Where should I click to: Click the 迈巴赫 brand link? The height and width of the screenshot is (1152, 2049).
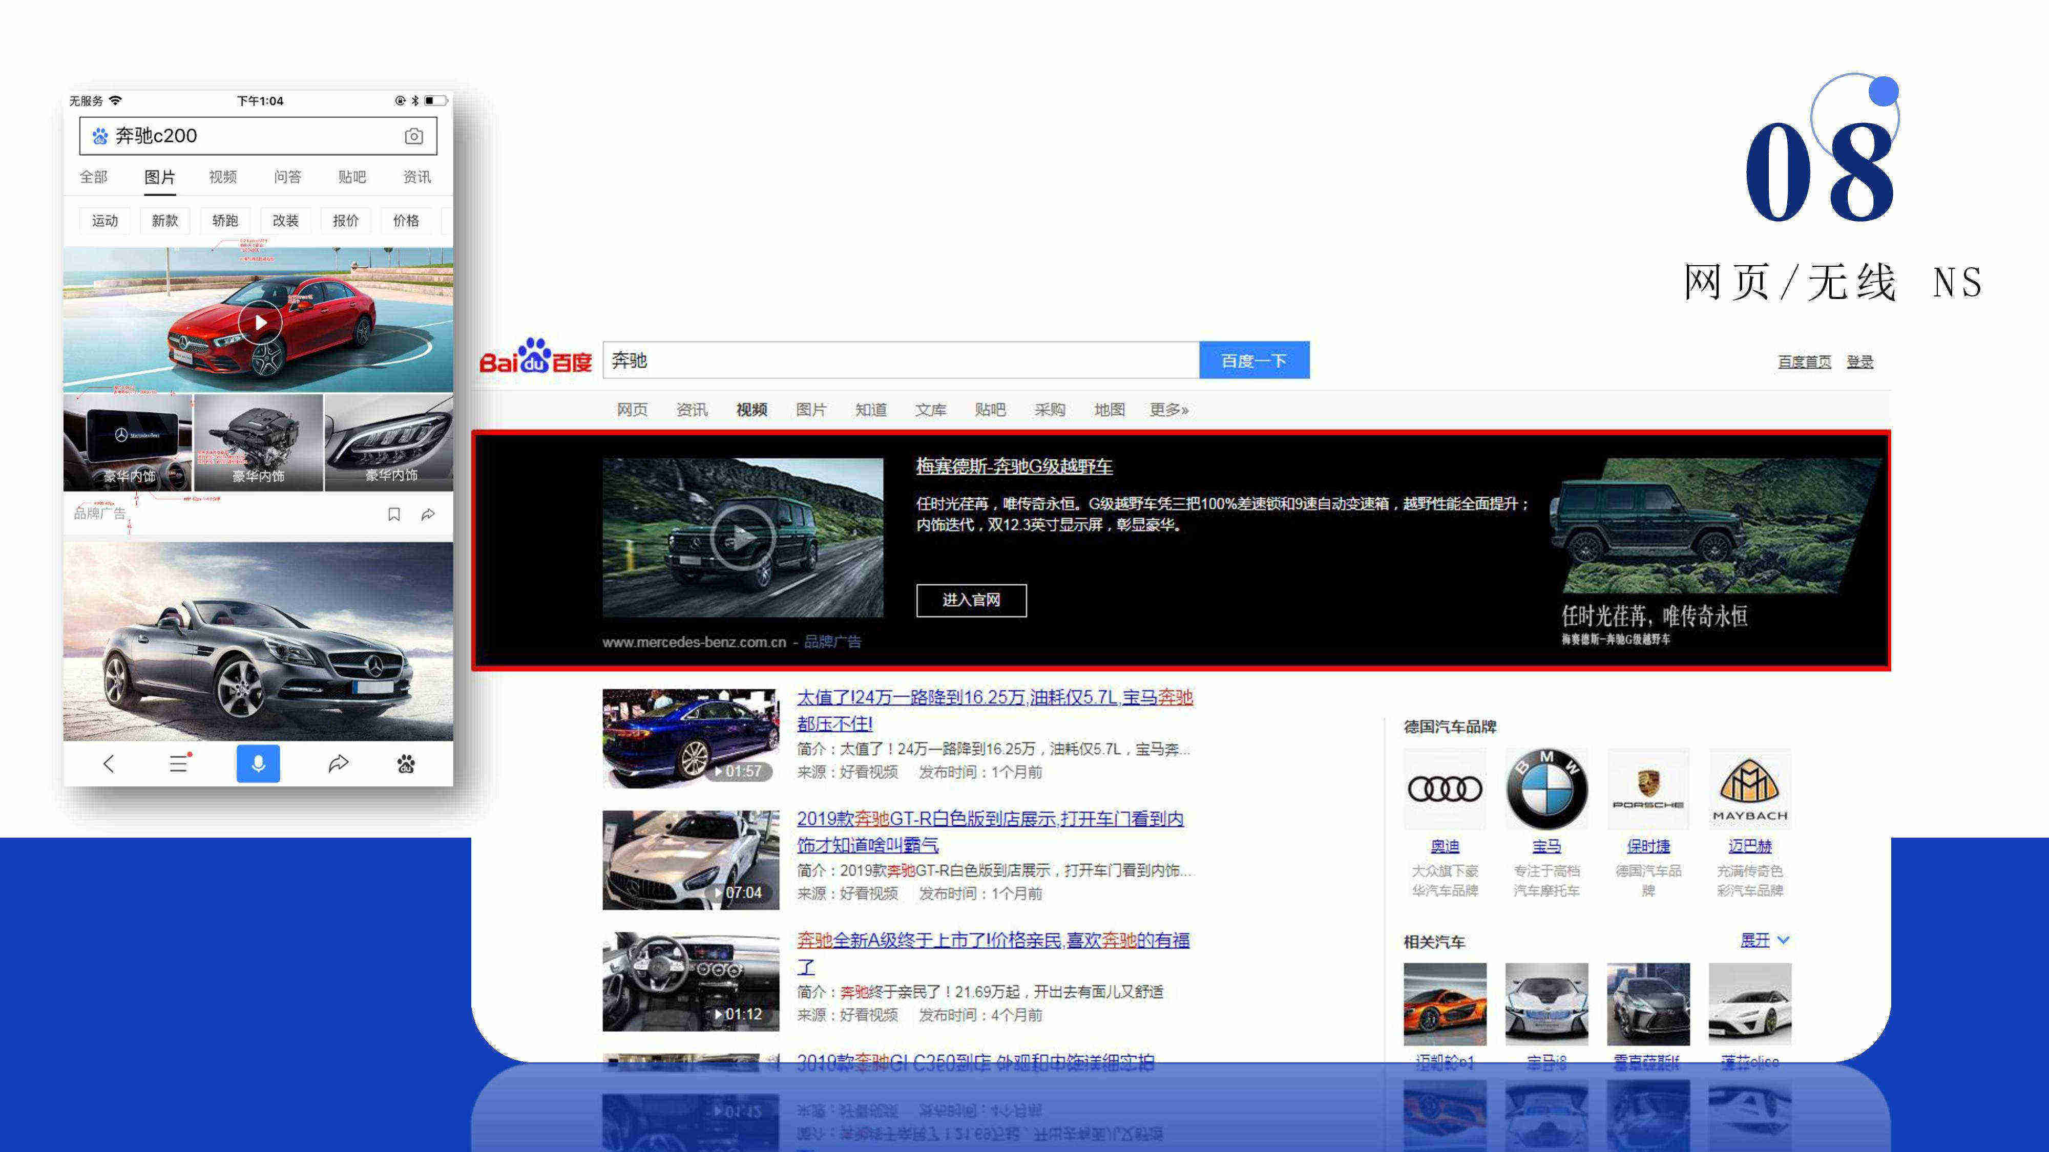click(x=1750, y=846)
